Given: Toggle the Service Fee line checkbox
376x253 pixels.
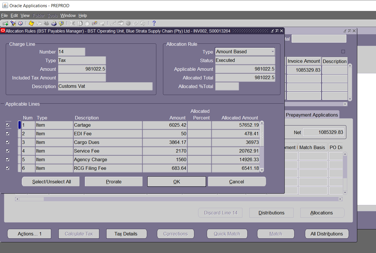Looking at the screenshot, I should [7, 151].
